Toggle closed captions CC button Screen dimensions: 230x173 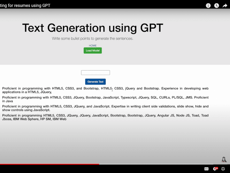[x=206, y=169]
